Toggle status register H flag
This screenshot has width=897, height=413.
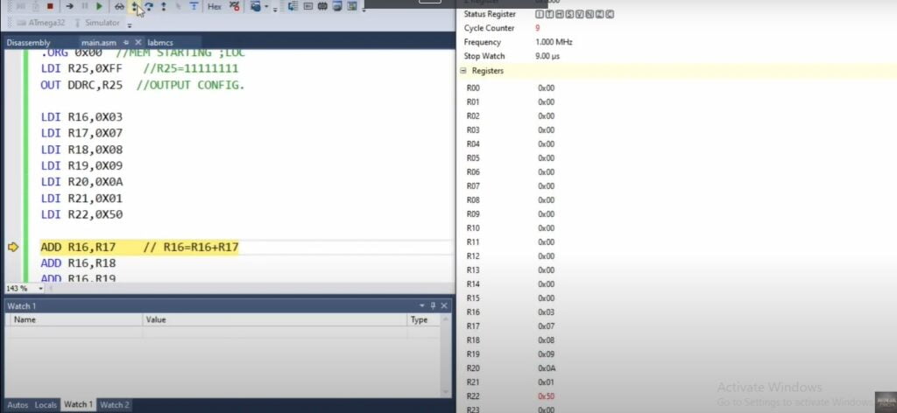[560, 14]
